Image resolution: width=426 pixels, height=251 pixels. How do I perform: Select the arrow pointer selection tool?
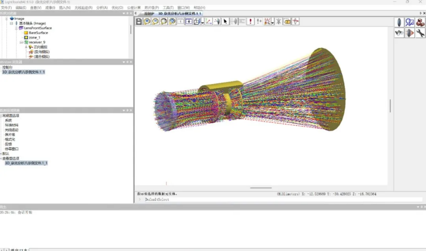click(x=226, y=22)
